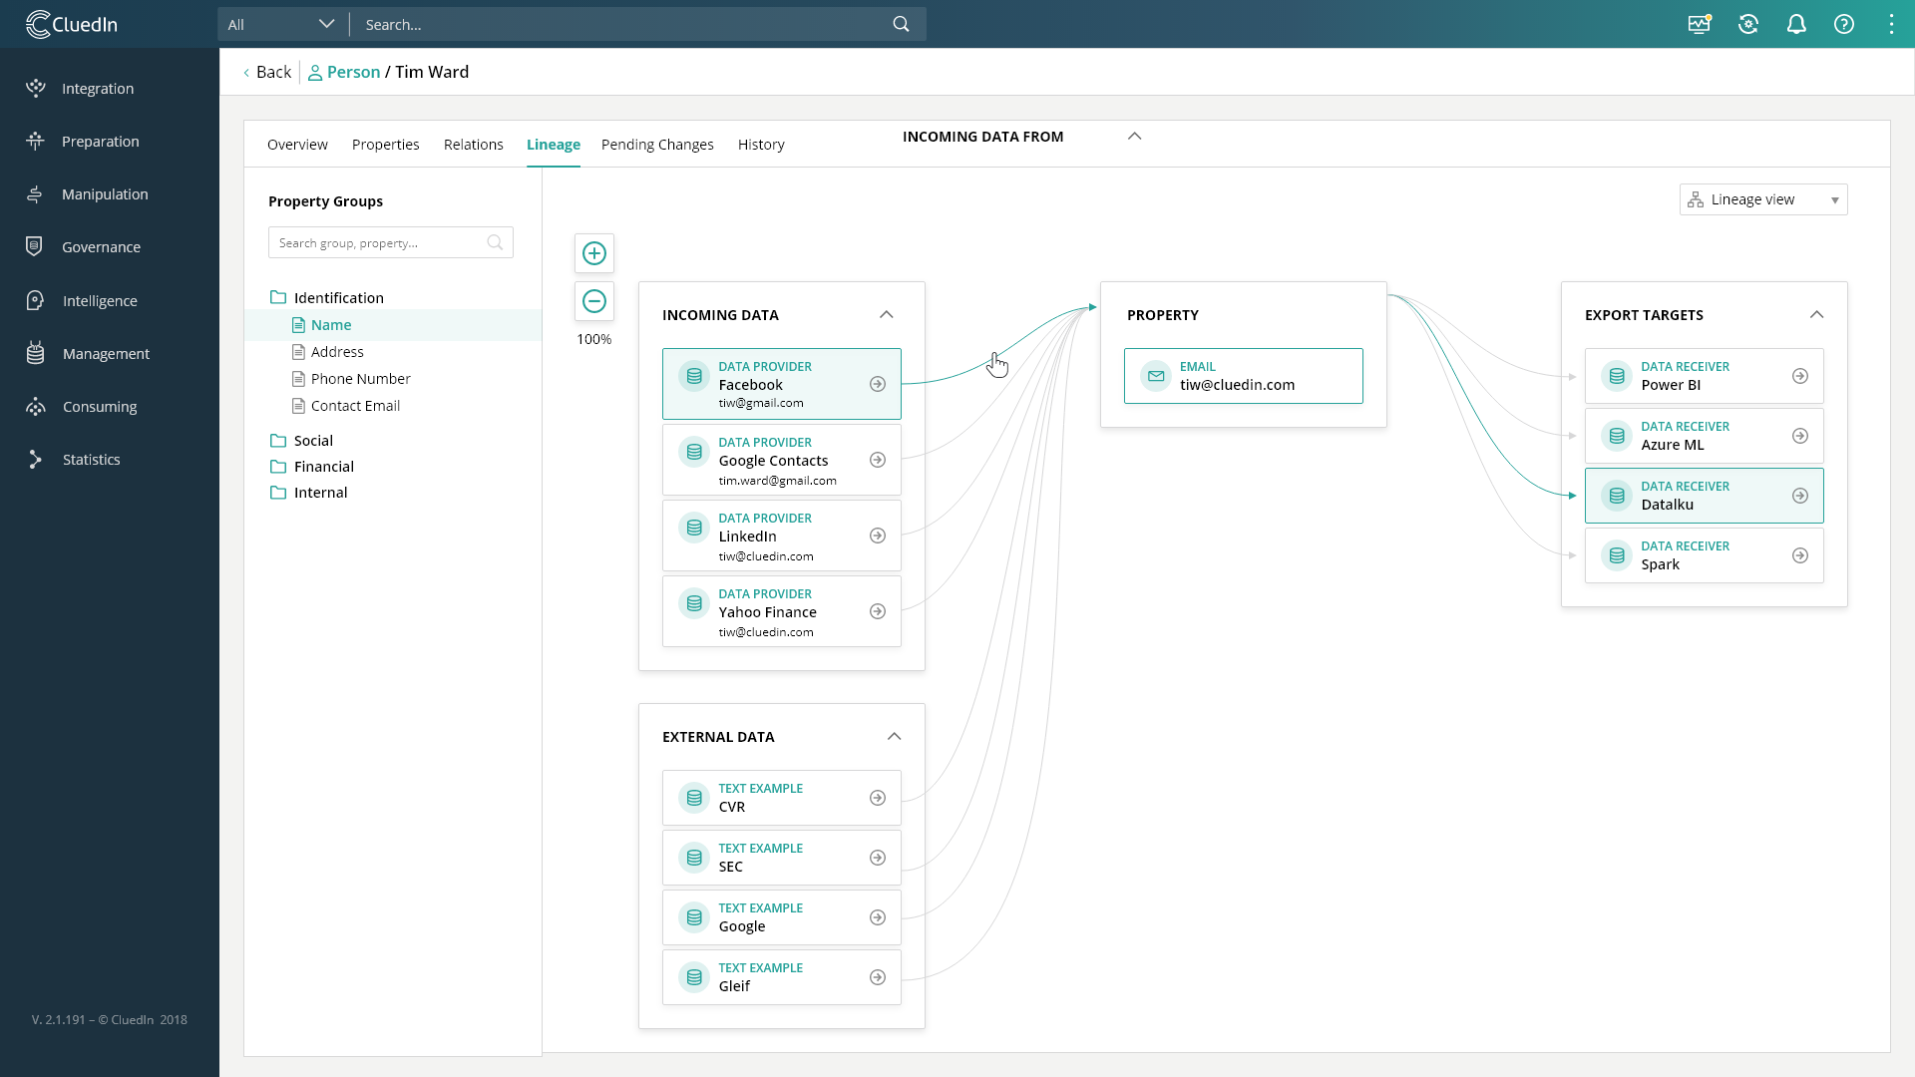Click the settings/refresh icon top right
The image size is (1915, 1077).
1748,24
